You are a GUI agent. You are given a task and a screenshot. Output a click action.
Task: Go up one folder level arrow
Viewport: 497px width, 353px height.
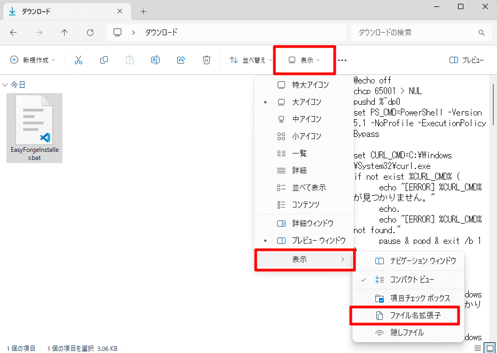coord(65,33)
